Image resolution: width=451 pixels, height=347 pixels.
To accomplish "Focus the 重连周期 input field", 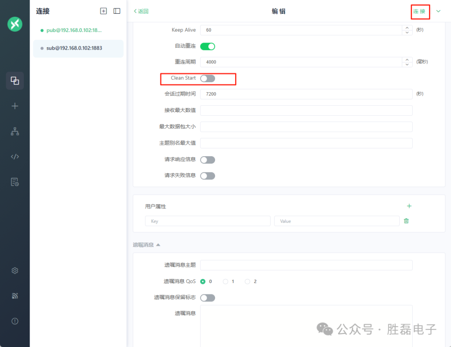I will [x=301, y=62].
